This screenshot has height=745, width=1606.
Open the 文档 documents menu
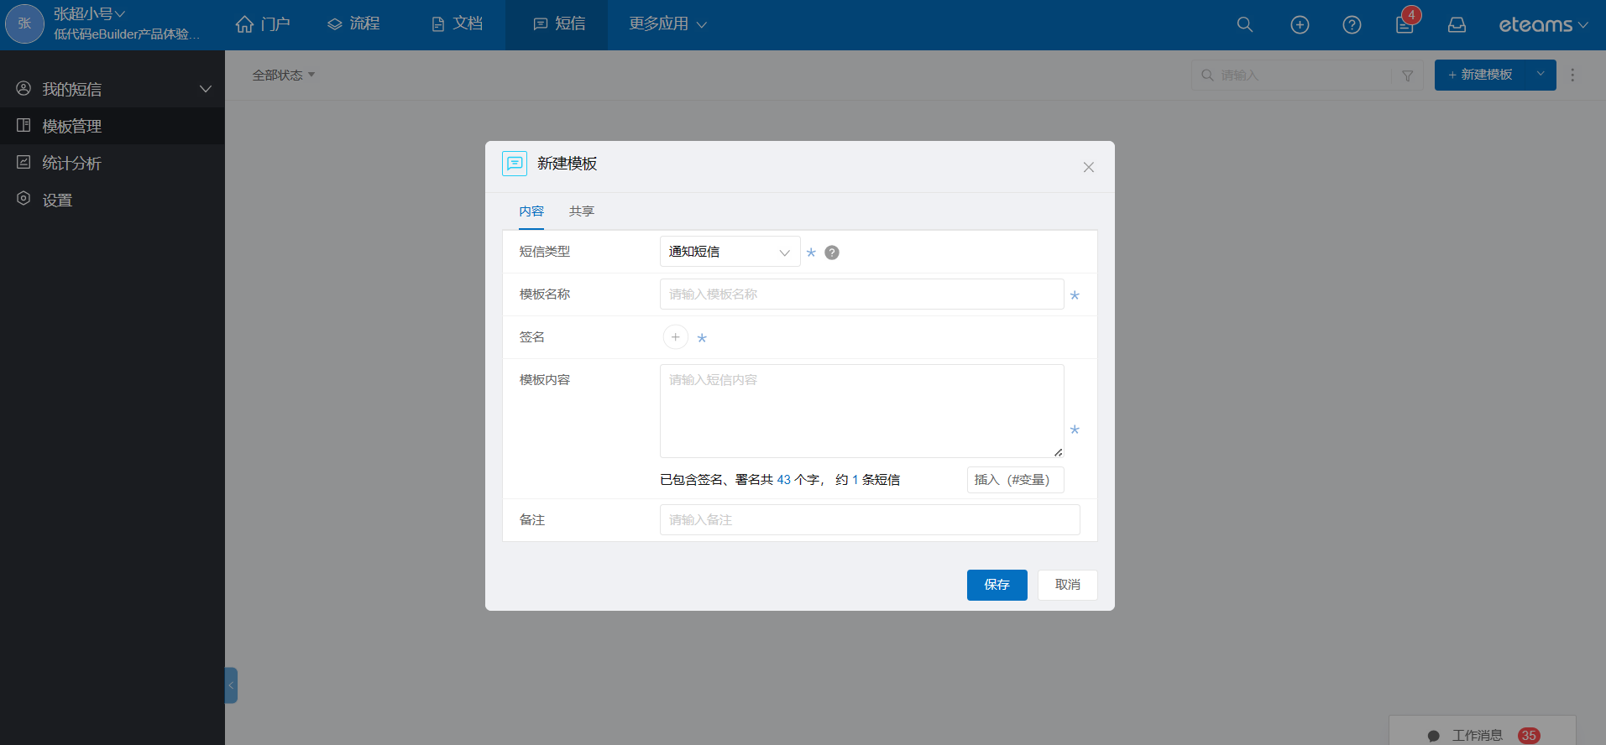pos(457,24)
